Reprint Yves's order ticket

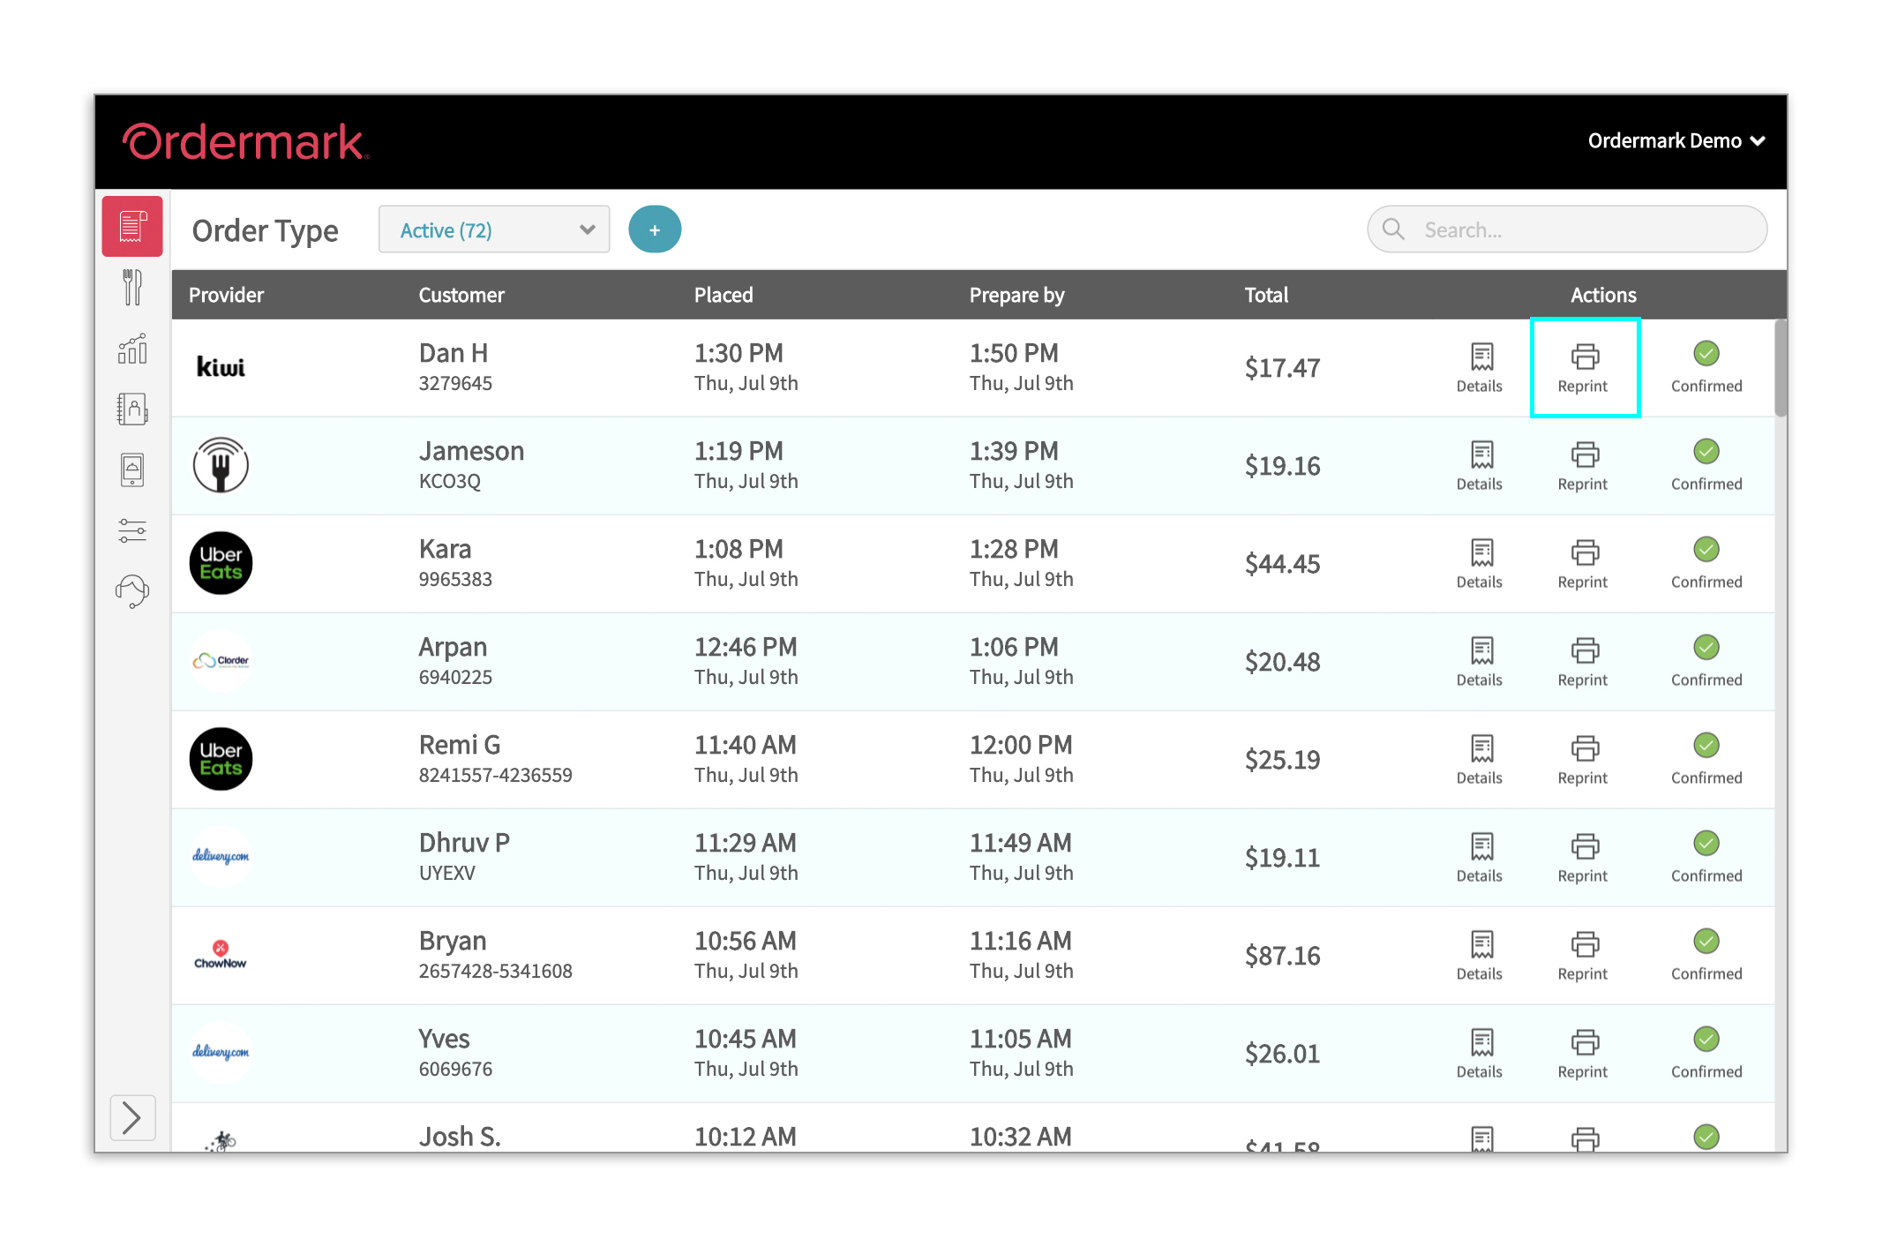[1583, 1053]
